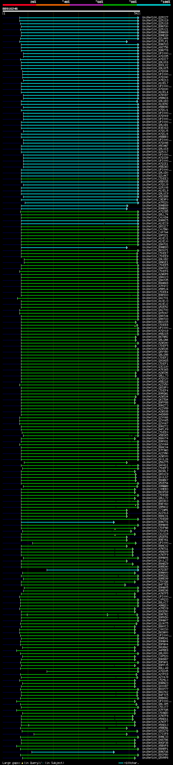Select hit label UniRef100_A2Y4J9

click(x=155, y=677)
